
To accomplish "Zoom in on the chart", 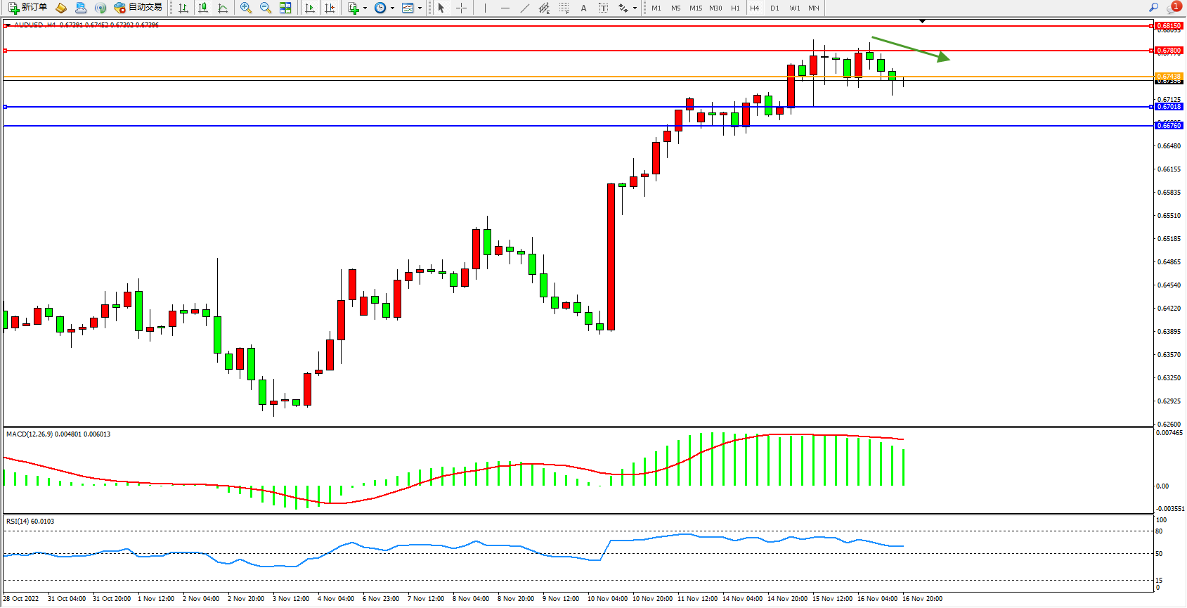I will (x=246, y=8).
